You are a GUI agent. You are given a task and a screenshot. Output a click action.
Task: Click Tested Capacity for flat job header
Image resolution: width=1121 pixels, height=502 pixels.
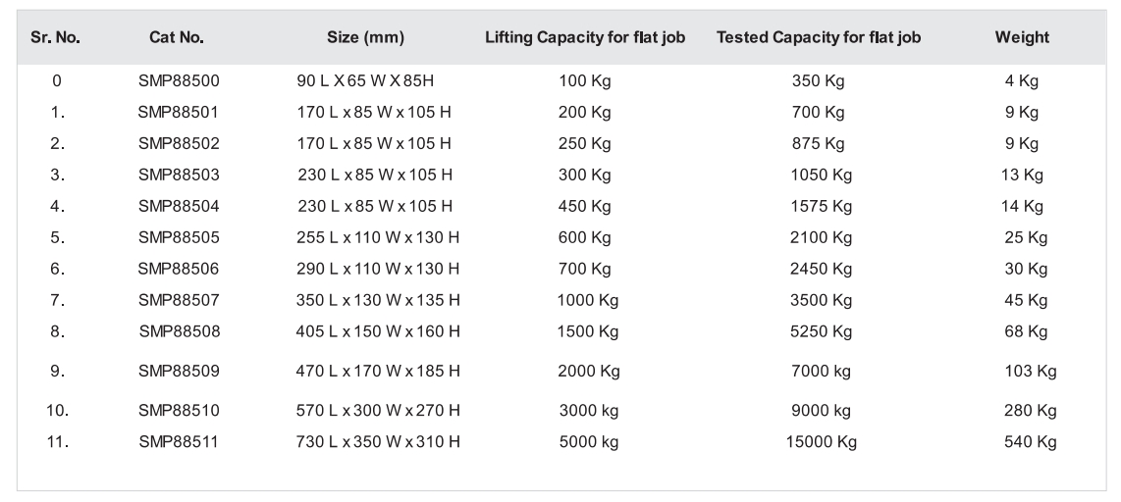pos(818,37)
